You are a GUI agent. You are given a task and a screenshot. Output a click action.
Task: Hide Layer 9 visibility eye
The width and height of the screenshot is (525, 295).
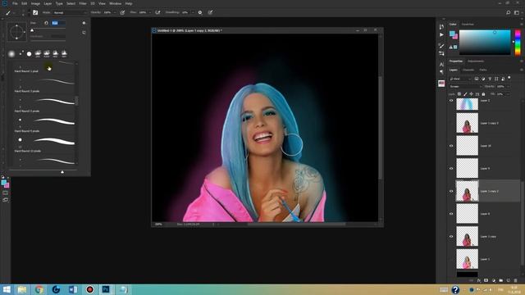point(451,169)
